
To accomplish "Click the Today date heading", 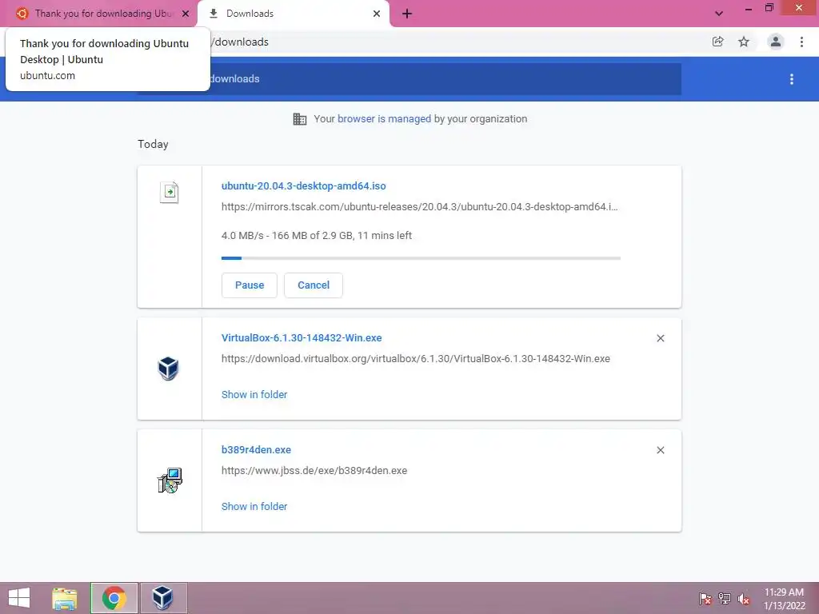I will [x=153, y=144].
